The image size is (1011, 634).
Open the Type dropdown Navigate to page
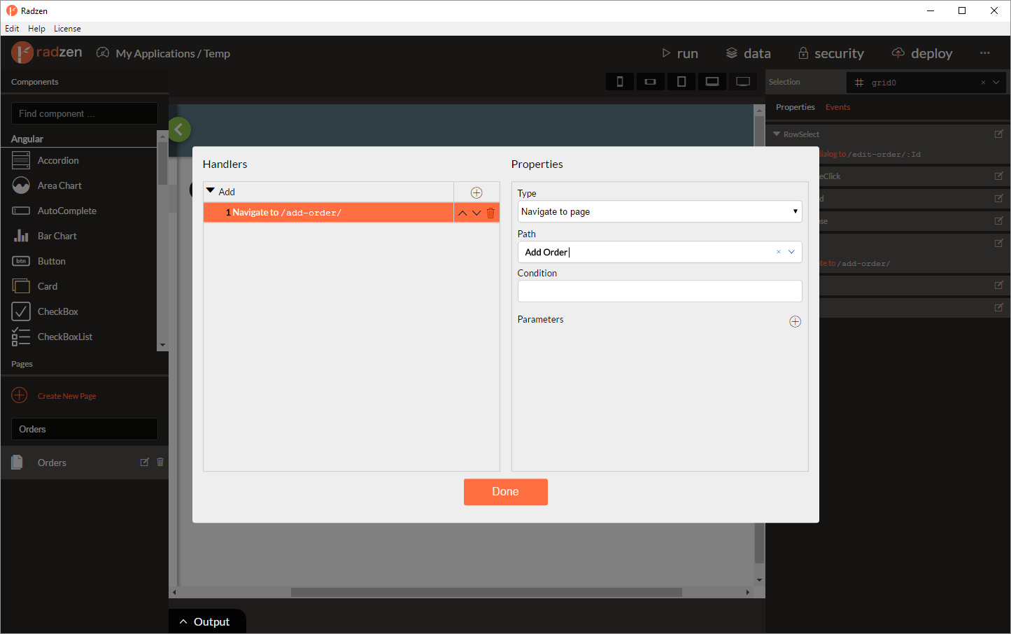[x=660, y=211]
